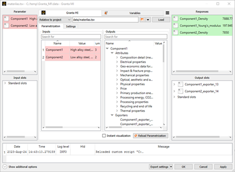The height and width of the screenshot is (172, 235).
Task: Expand the Mechanical properties node
Action: (x=117, y=75)
